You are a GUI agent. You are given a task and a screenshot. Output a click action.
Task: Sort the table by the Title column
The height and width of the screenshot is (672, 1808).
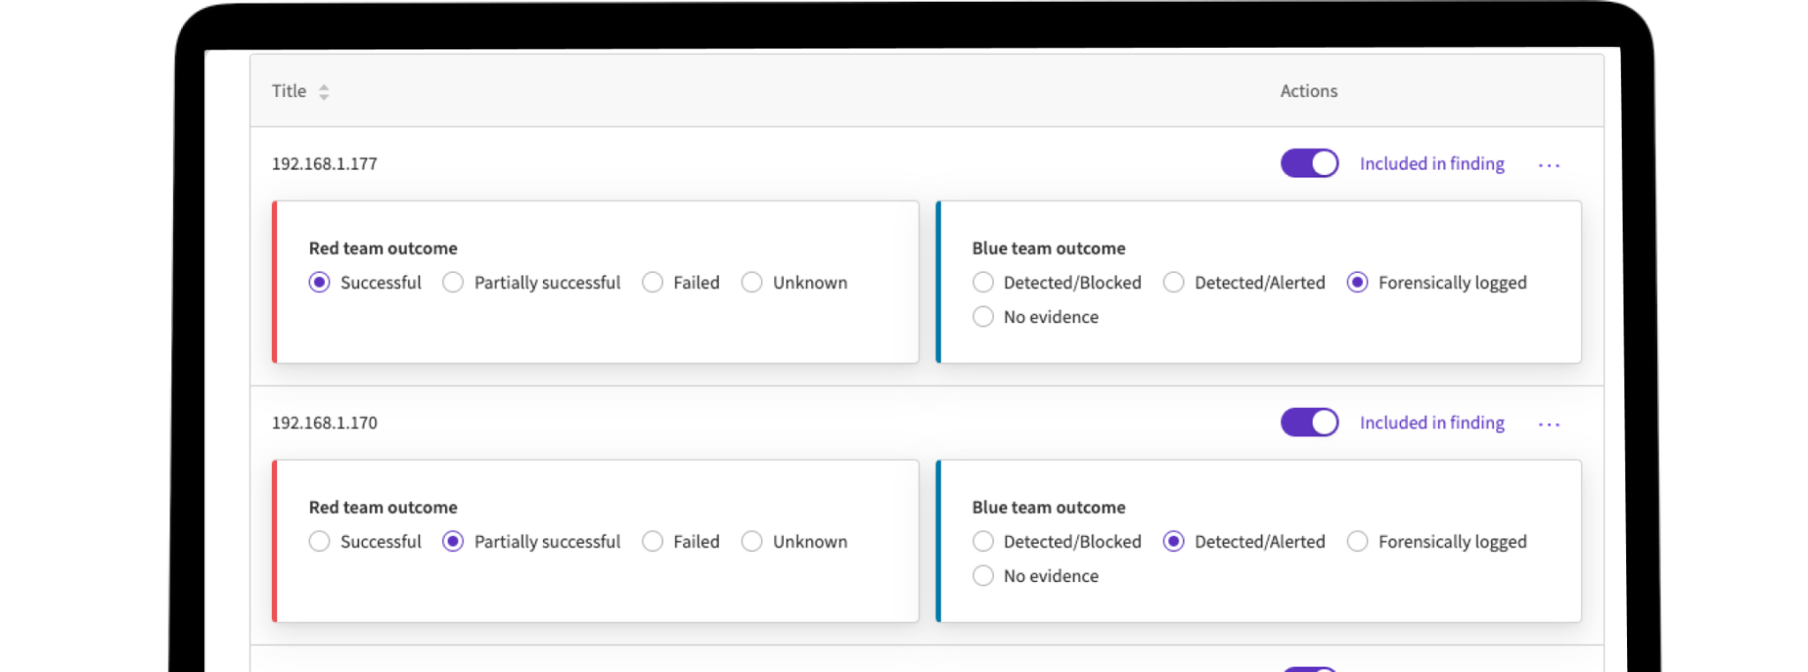[x=323, y=92]
